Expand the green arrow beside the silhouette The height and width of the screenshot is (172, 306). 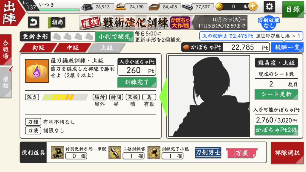pyautogui.click(x=163, y=97)
